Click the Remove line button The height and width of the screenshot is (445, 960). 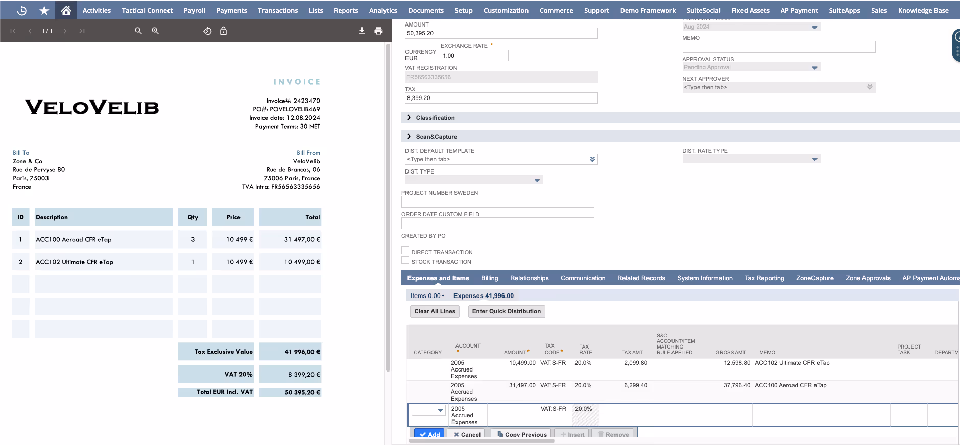click(x=613, y=433)
